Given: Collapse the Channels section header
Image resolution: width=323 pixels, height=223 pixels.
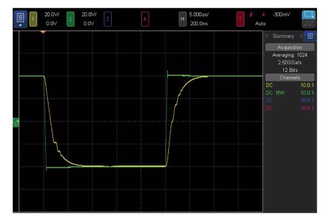Looking at the screenshot, I should click(x=290, y=77).
